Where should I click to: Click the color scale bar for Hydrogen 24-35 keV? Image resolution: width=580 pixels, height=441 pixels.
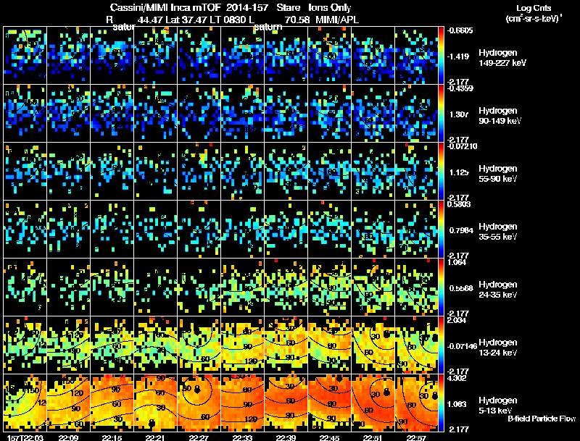tap(441, 287)
